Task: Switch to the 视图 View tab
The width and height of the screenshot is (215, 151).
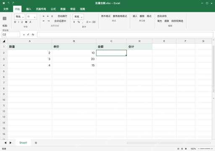Action: pos(82,9)
